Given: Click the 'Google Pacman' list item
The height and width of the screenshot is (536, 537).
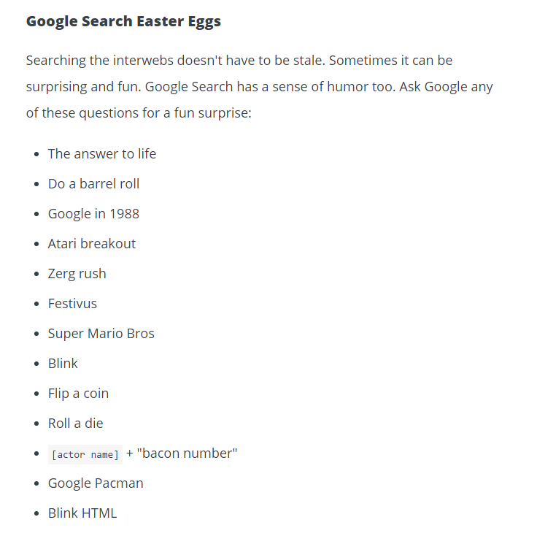Looking at the screenshot, I should pos(96,483).
